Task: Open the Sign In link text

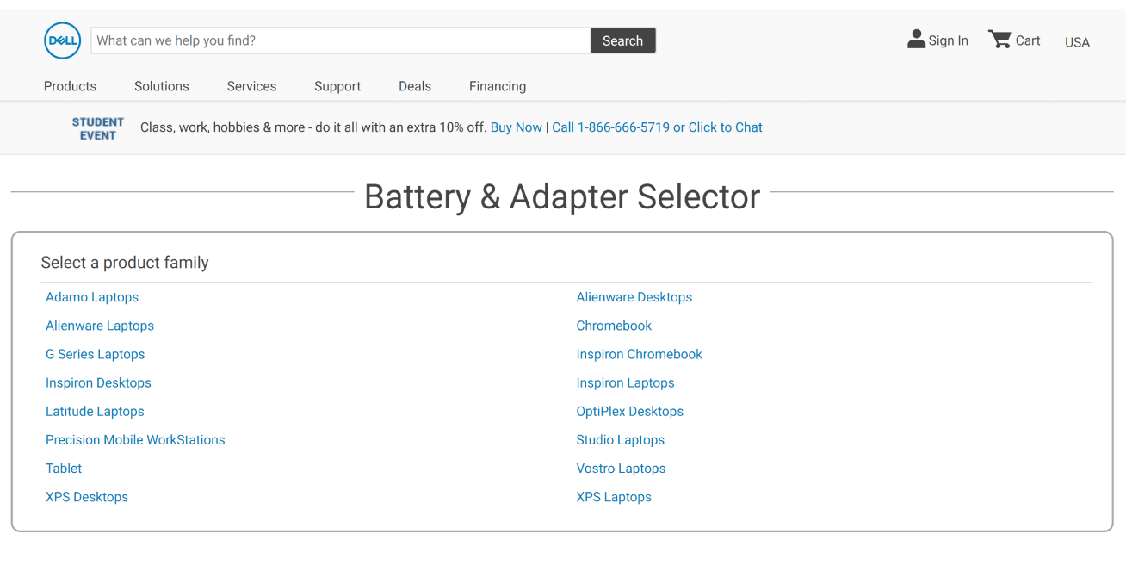Action: 949,40
